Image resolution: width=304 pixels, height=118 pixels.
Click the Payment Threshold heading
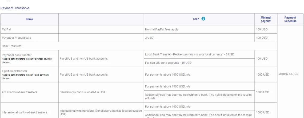click(x=15, y=8)
